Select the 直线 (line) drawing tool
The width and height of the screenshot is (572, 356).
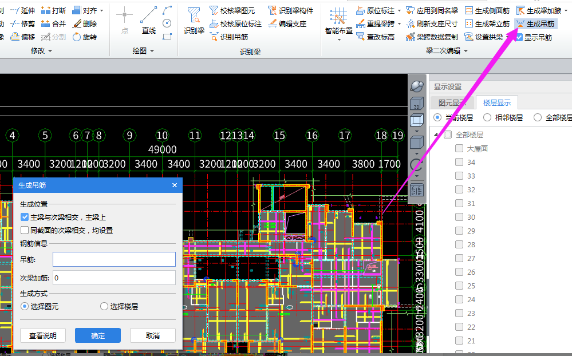(x=148, y=21)
